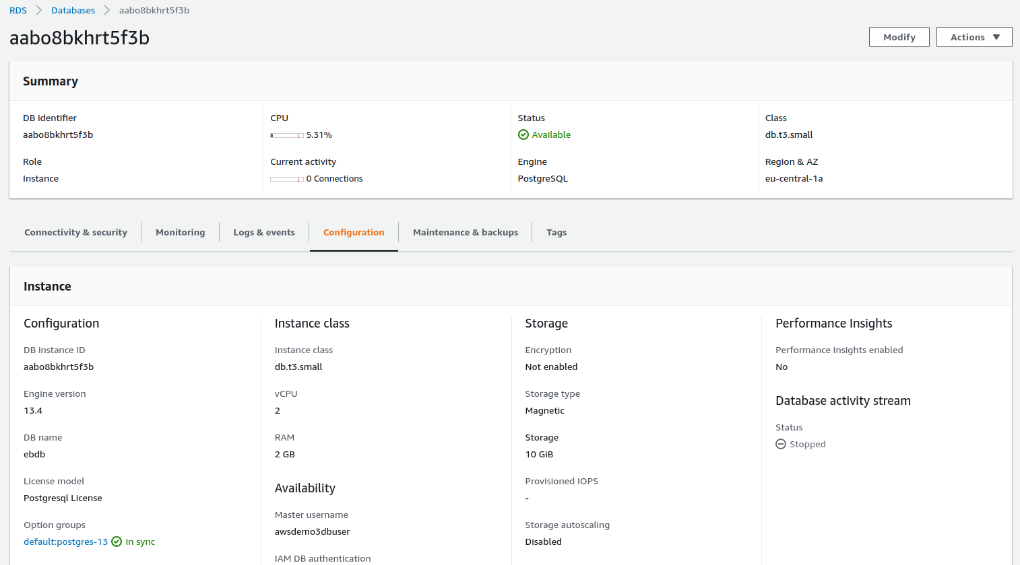The height and width of the screenshot is (565, 1020).
Task: Select the Logs & events tab
Action: pyautogui.click(x=264, y=232)
